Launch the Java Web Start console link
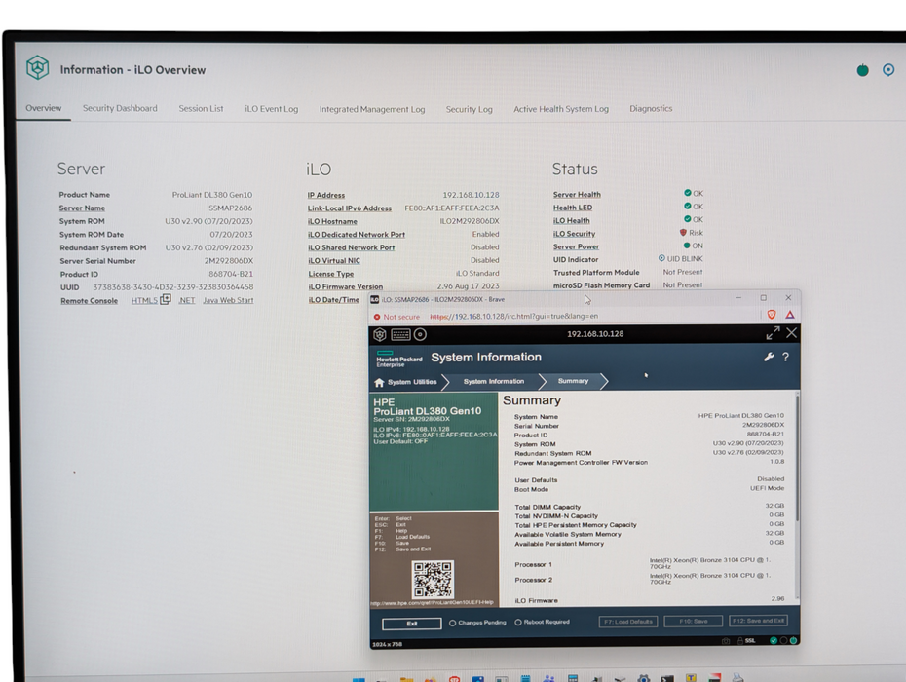906x682 pixels. click(228, 300)
